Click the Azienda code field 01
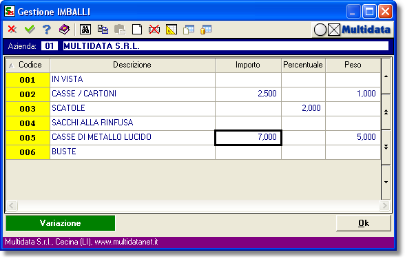Image resolution: width=405 pixels, height=259 pixels. (x=50, y=46)
